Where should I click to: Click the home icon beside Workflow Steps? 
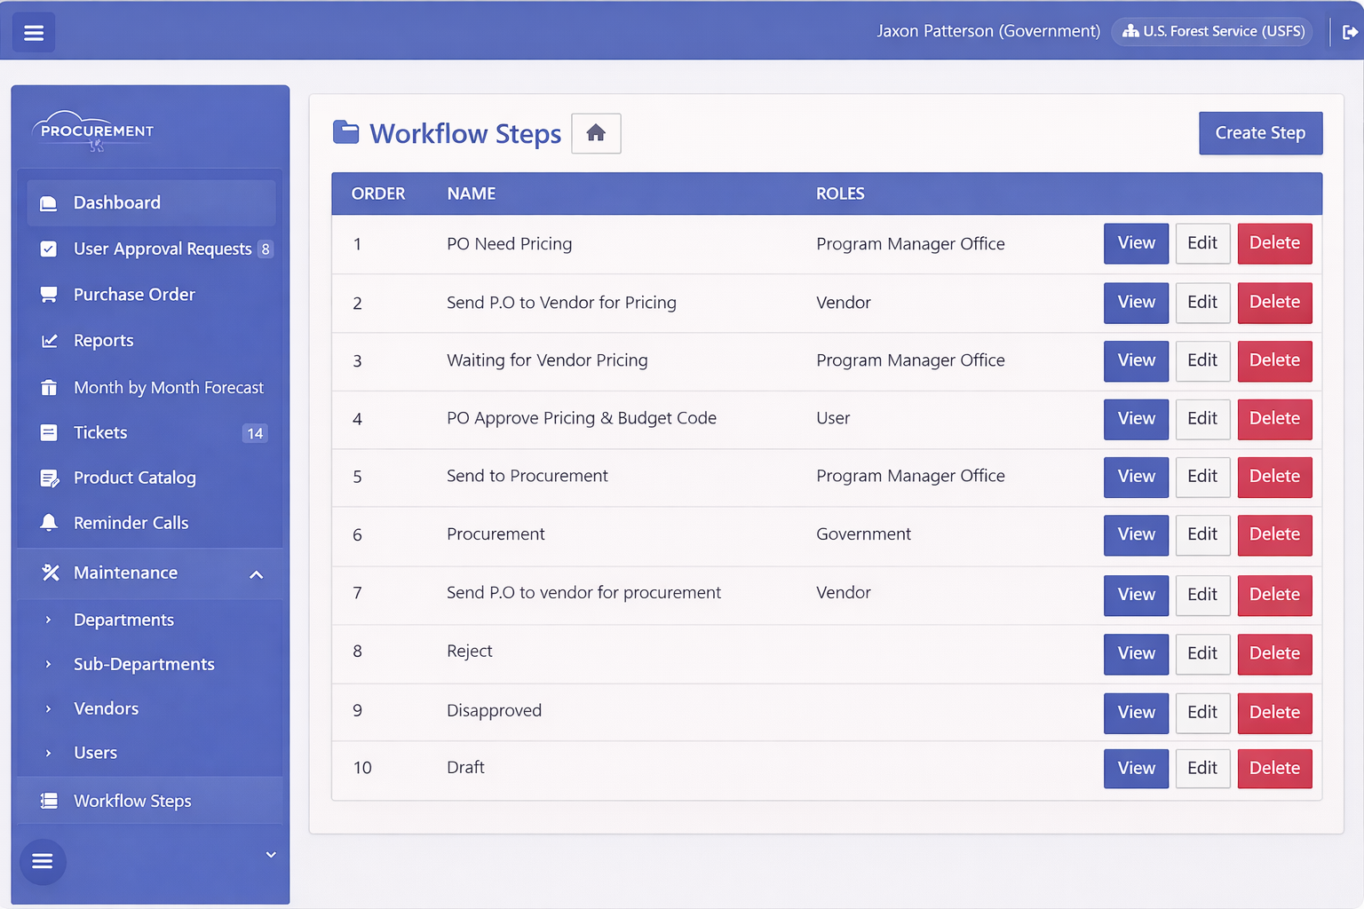[x=596, y=133]
